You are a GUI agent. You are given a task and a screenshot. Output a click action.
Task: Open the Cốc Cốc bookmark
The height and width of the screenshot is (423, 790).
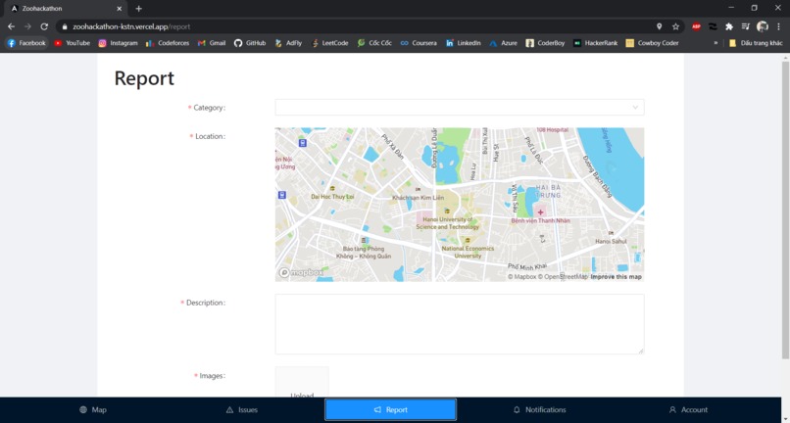point(374,43)
